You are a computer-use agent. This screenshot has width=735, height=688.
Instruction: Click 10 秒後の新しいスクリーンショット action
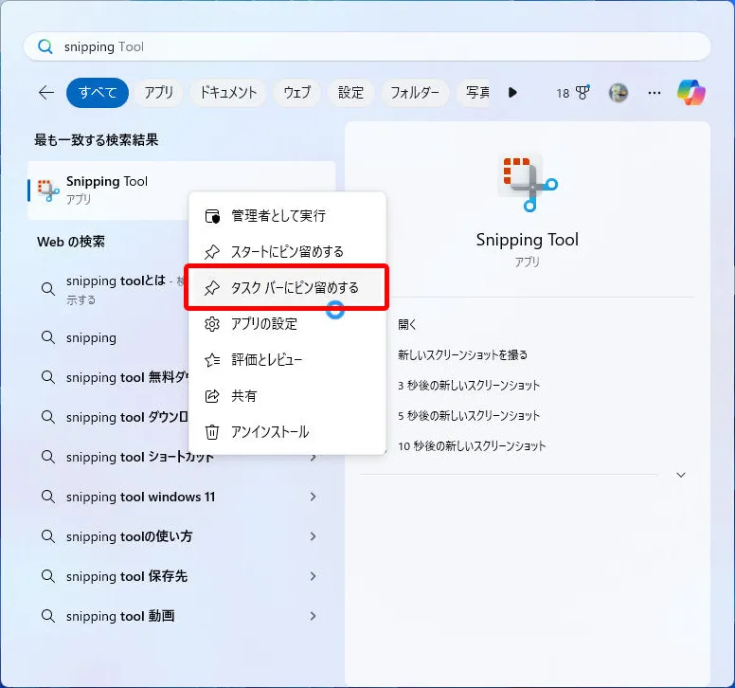(472, 446)
